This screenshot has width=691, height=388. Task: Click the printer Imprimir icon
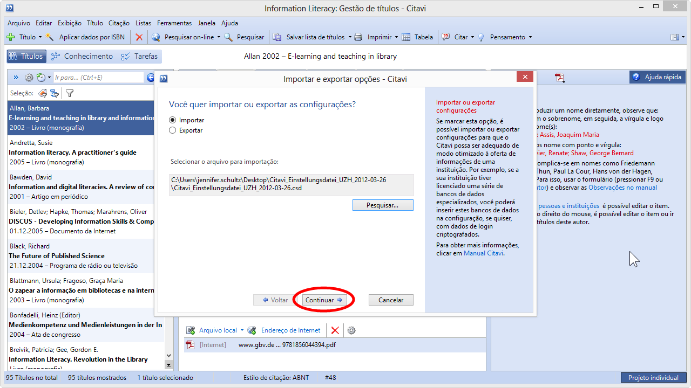358,37
